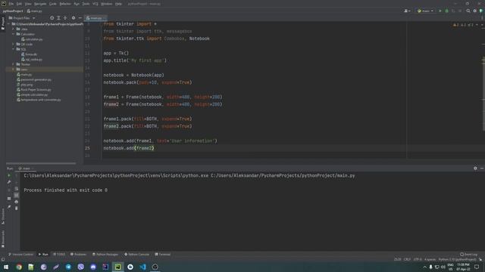The height and width of the screenshot is (272, 485).
Task: Open Project panel options gear icon
Action: coord(74,18)
